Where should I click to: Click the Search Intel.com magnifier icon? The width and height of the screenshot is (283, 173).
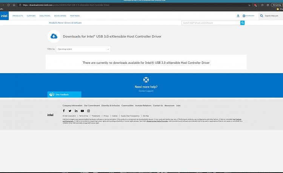pyautogui.click(x=261, y=16)
